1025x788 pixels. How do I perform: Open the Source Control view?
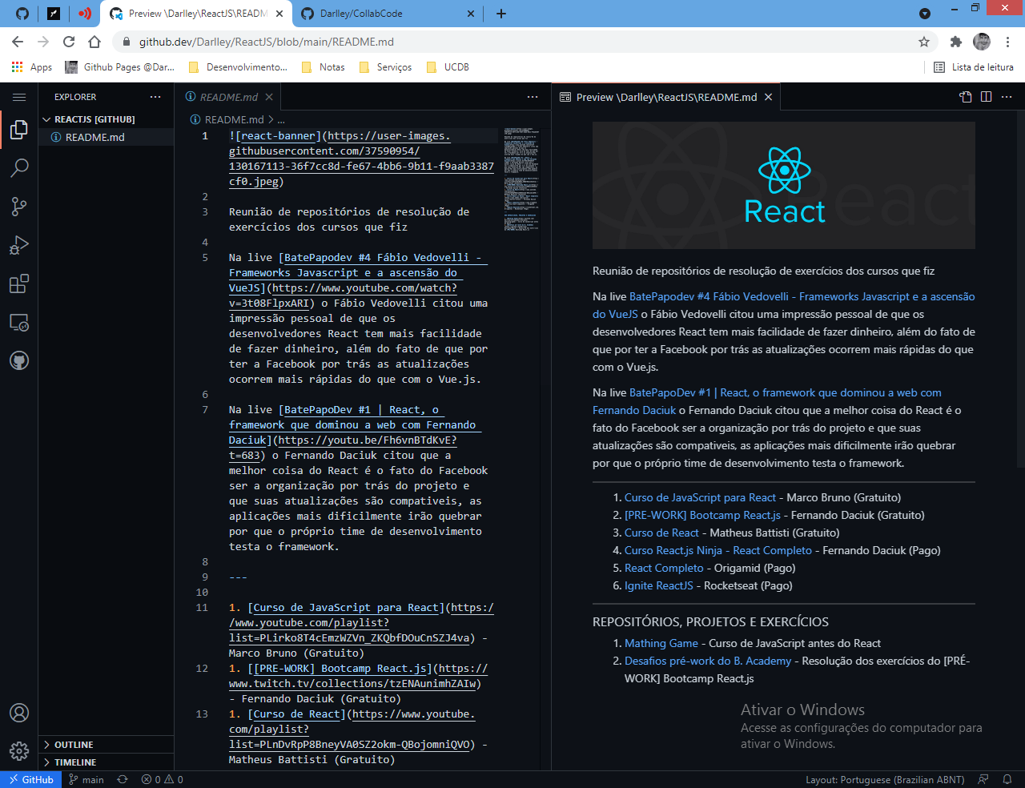[x=19, y=207]
